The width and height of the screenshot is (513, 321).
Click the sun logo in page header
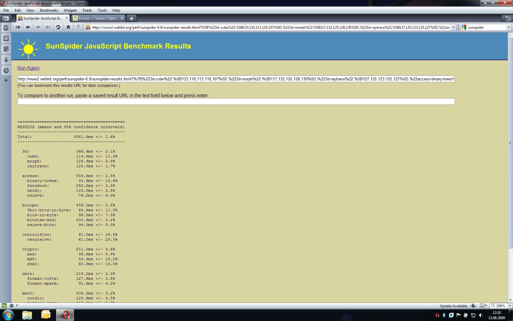28,49
